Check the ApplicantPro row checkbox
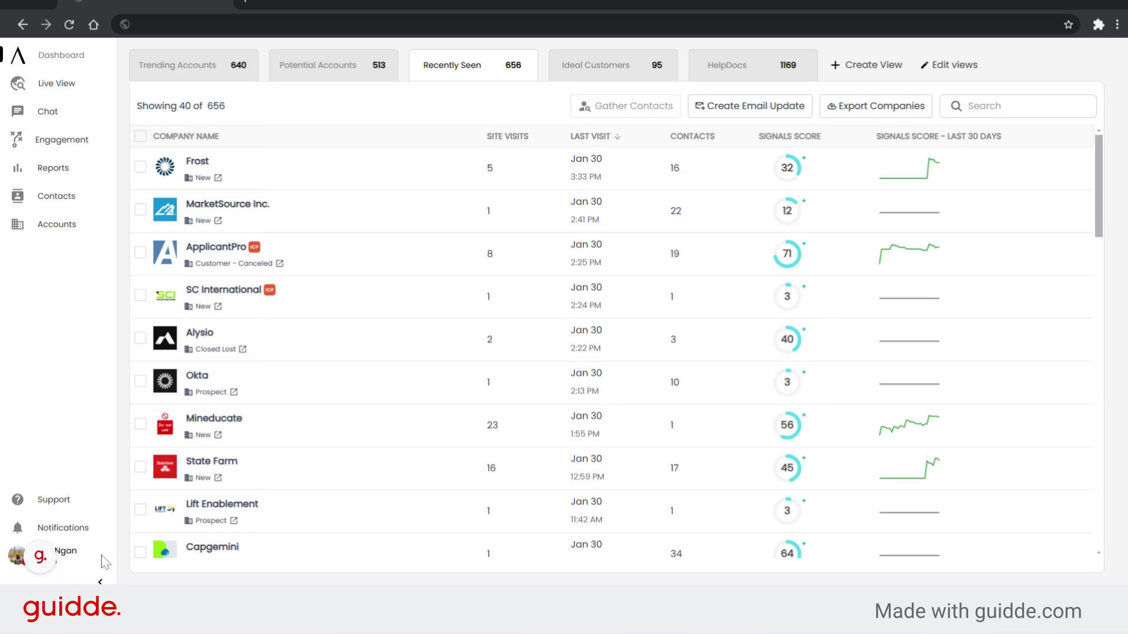The image size is (1128, 634). (140, 252)
